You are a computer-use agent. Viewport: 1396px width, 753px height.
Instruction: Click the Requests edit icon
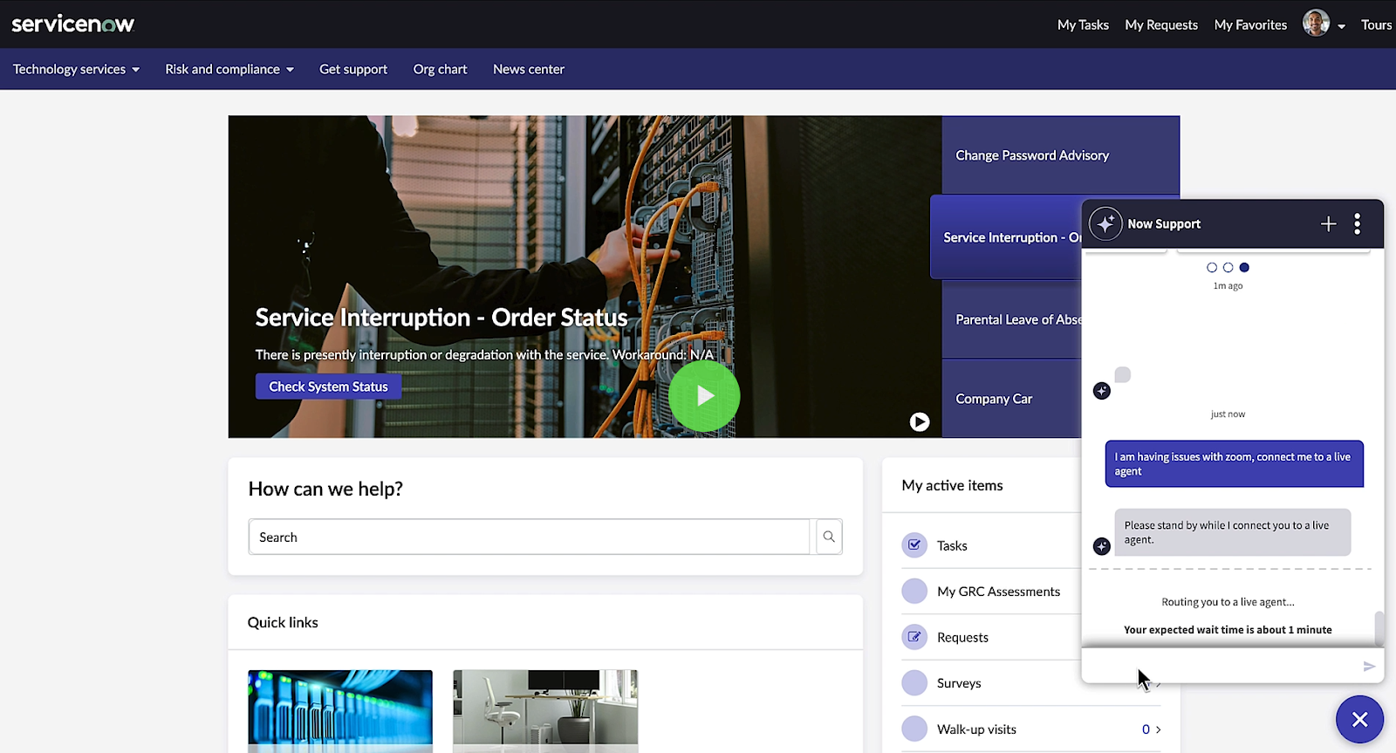coord(914,637)
